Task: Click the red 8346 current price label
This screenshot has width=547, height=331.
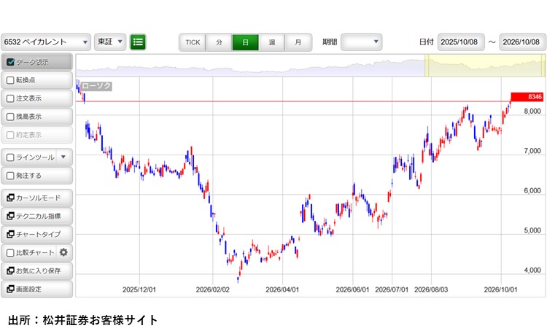Action: pos(527,97)
